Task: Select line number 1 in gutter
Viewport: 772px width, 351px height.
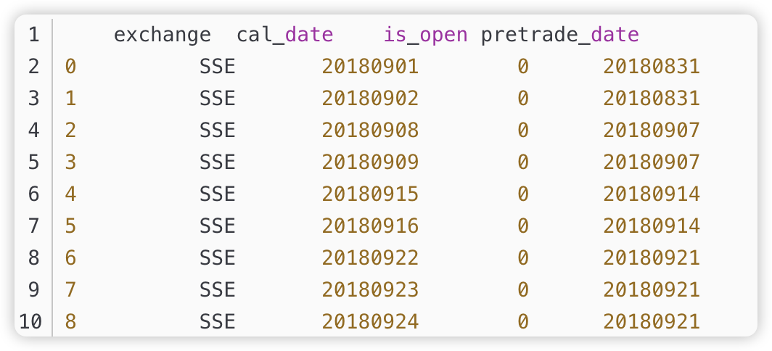Action: [x=33, y=35]
